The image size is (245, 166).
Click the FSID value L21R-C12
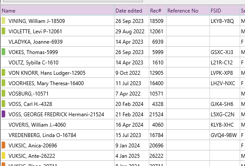(222, 63)
